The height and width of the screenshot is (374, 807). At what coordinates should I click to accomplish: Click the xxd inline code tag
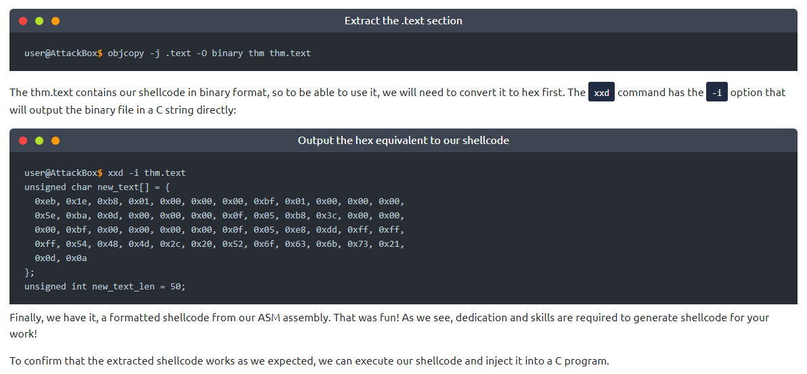(601, 93)
